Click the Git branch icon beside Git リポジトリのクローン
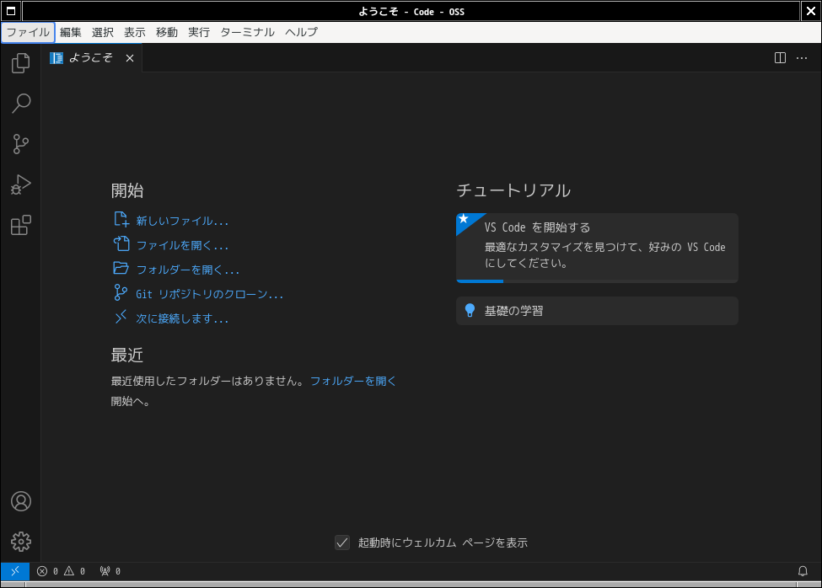The height and width of the screenshot is (588, 822). 121,292
